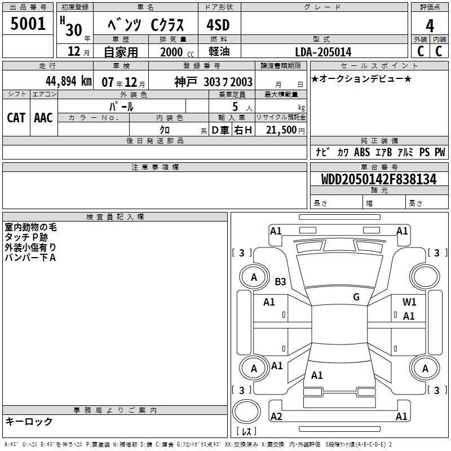Click inspector note 外装小傷有り
Image resolution: width=451 pixels, height=451 pixels.
tap(30, 247)
